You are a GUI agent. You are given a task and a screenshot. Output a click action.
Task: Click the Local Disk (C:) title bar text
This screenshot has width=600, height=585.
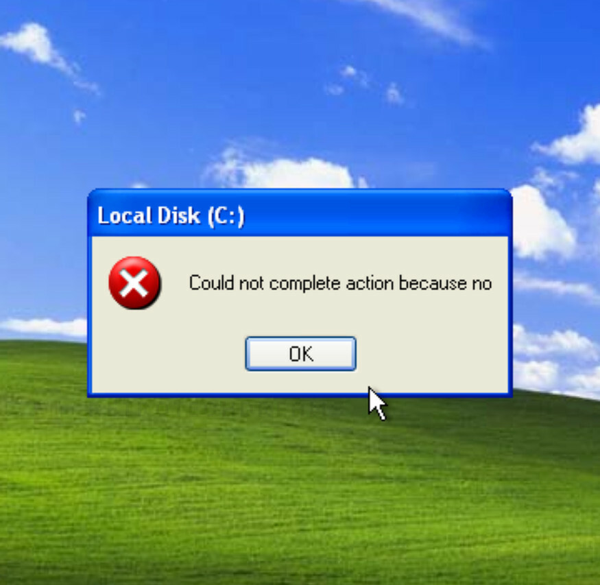(x=171, y=215)
